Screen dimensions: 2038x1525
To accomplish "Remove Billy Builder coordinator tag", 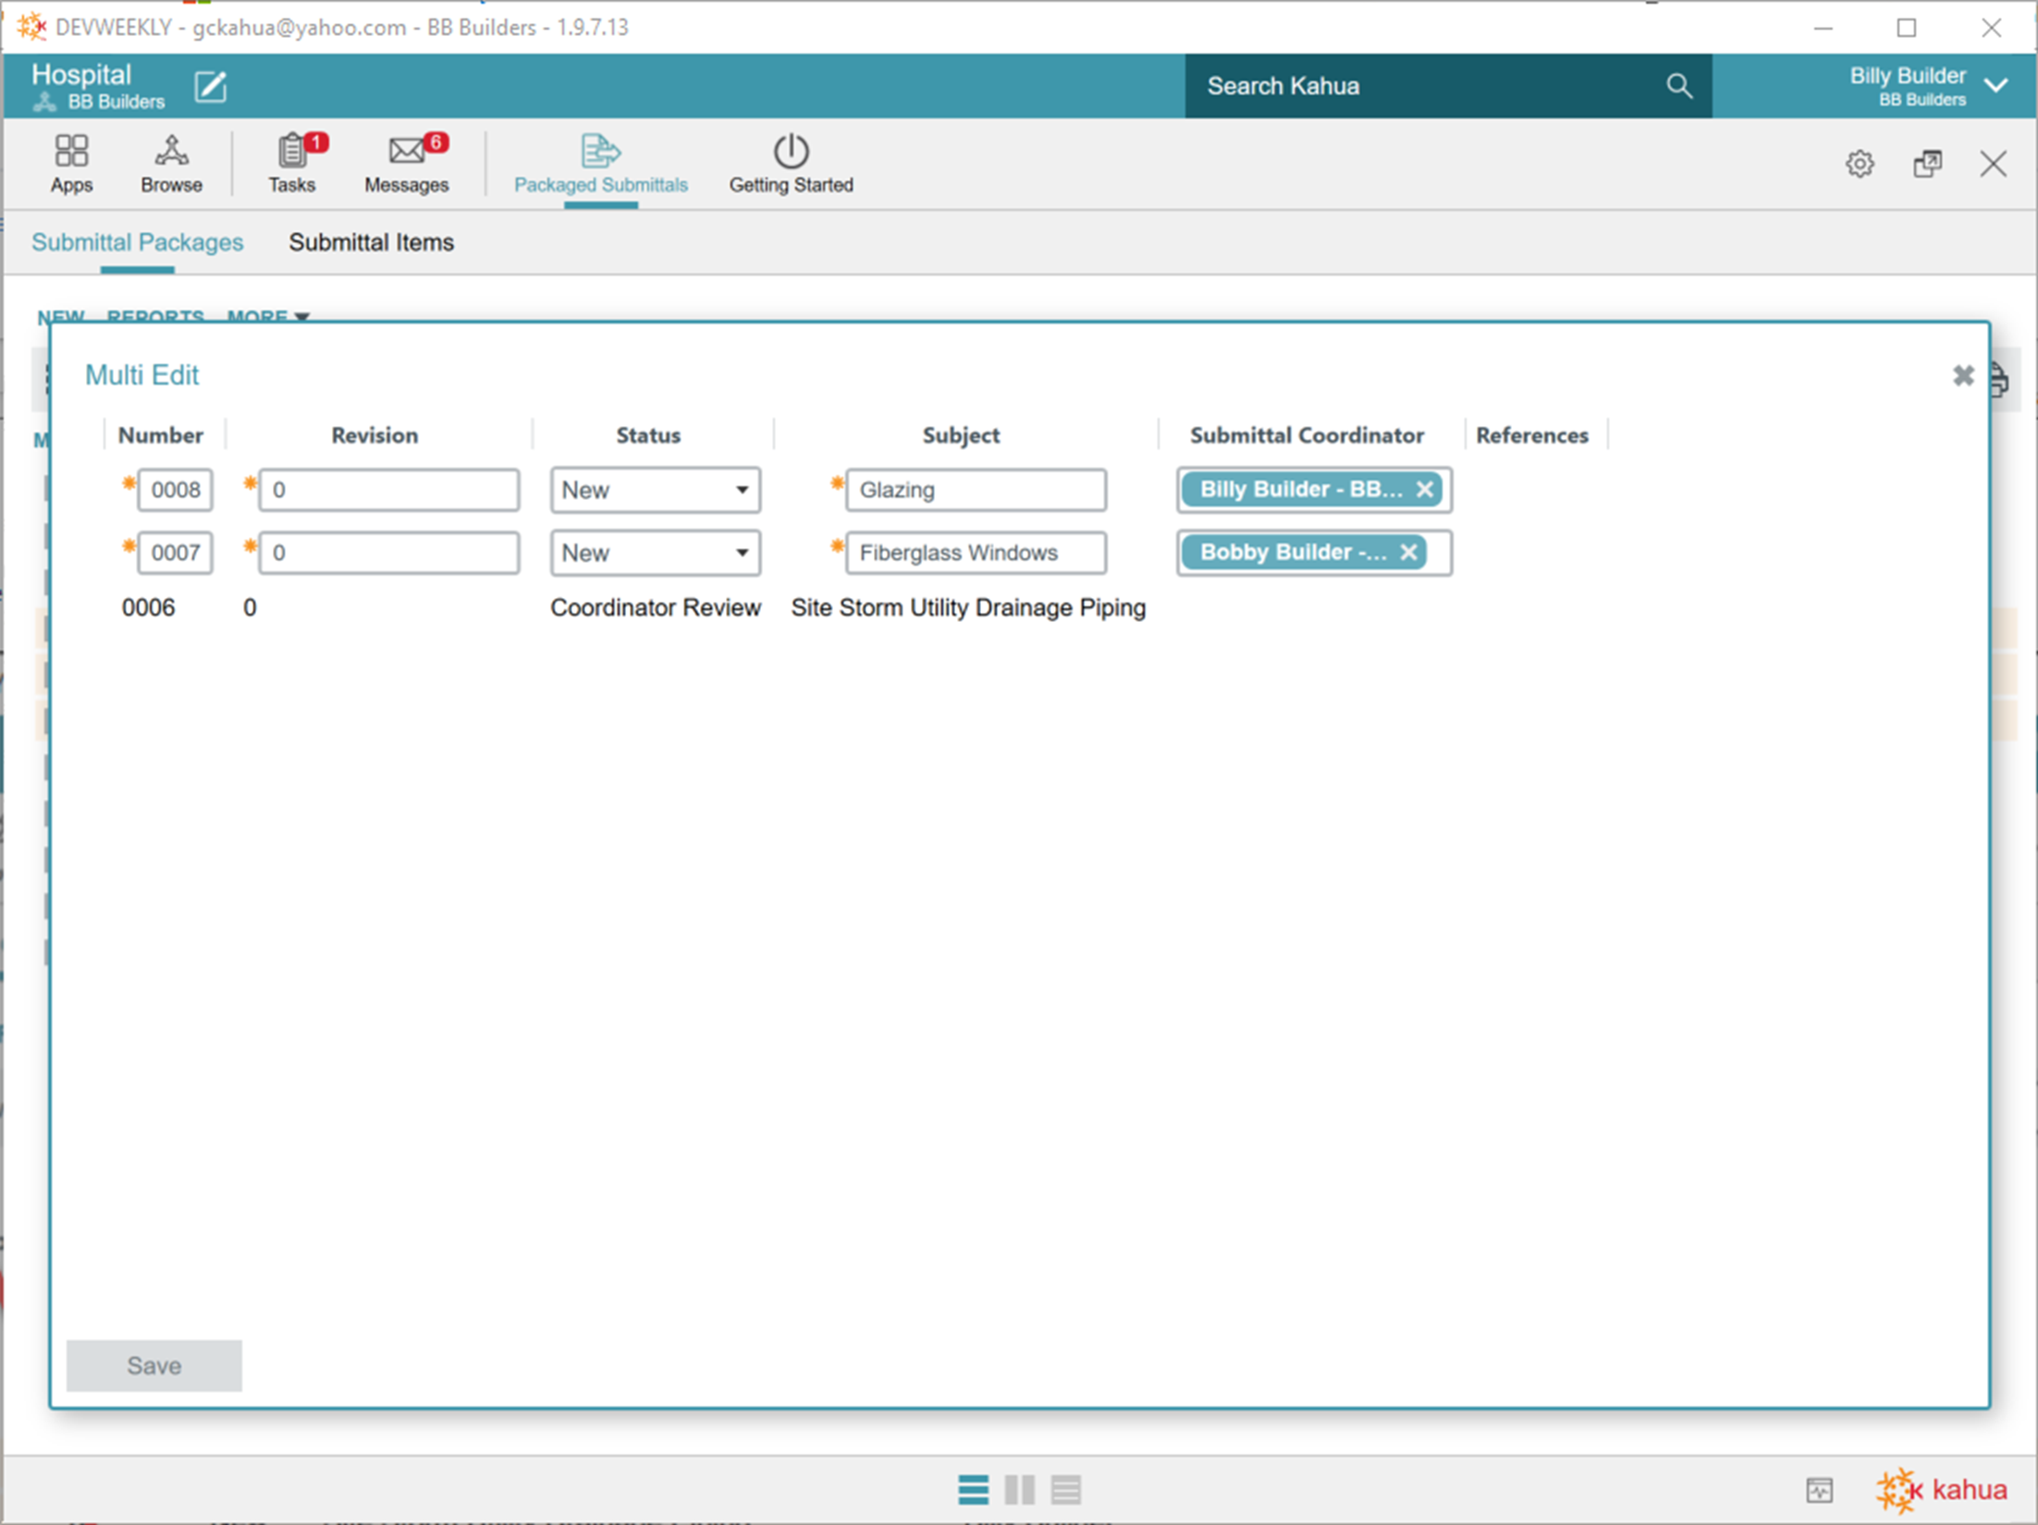I will coord(1425,490).
